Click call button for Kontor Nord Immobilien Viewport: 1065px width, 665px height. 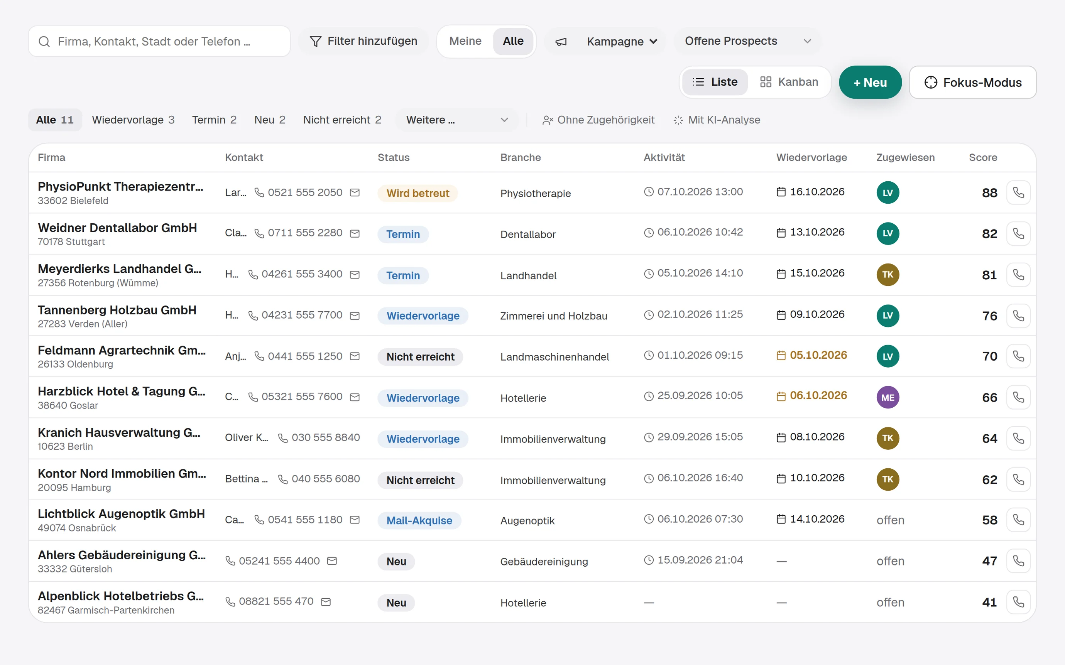1018,479
